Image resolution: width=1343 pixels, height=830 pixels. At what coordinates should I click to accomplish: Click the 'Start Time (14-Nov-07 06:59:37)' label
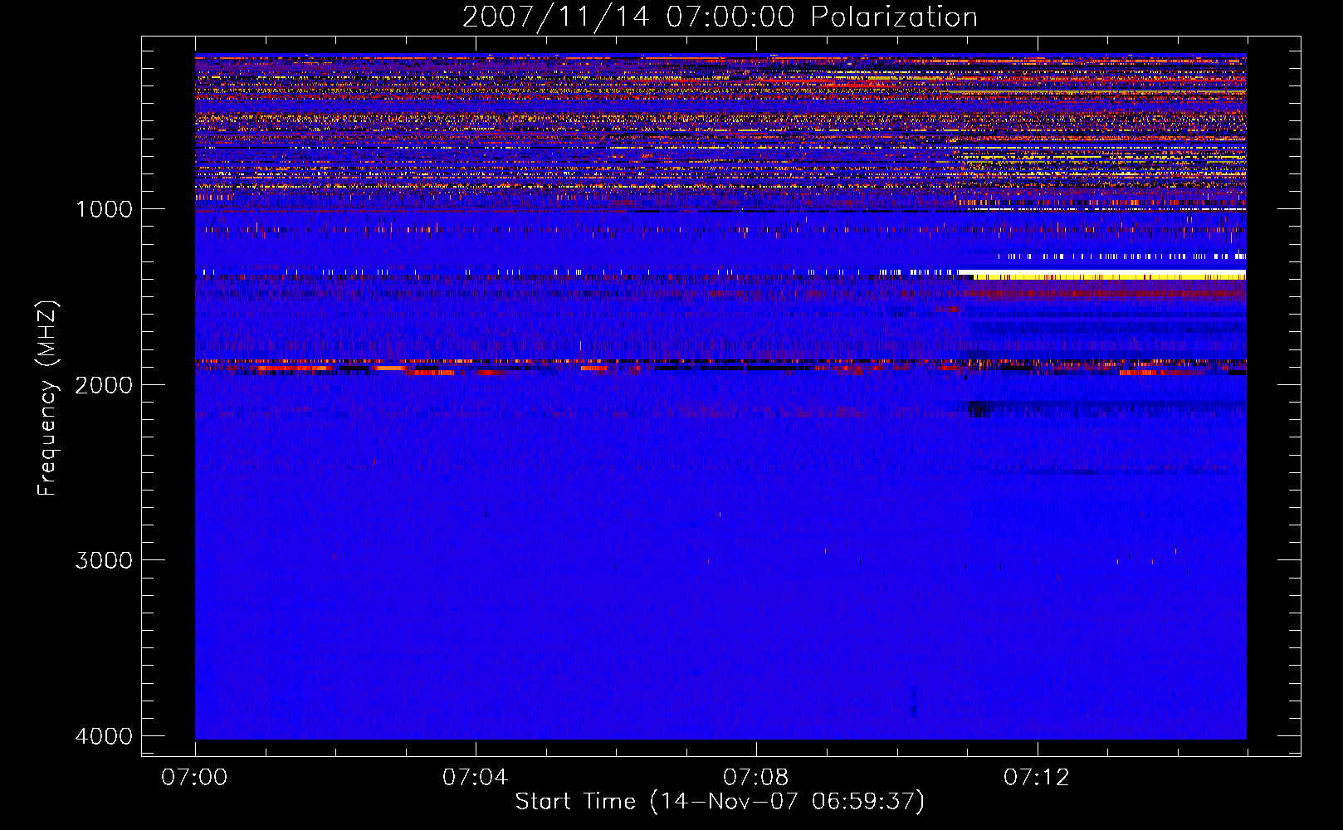720,802
